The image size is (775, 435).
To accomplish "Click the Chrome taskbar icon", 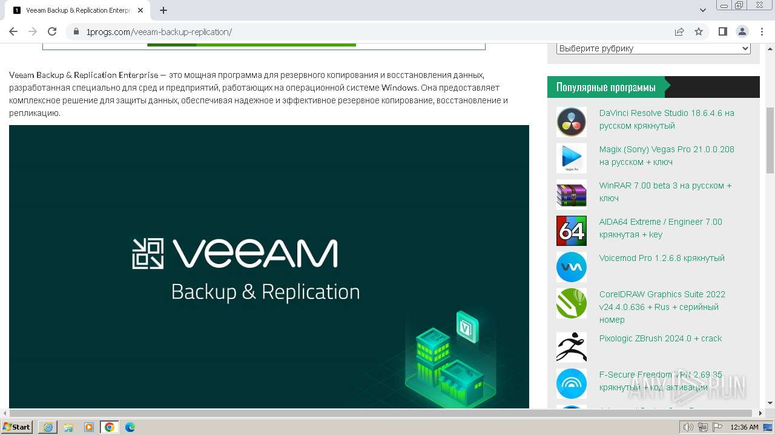I will coord(110,427).
